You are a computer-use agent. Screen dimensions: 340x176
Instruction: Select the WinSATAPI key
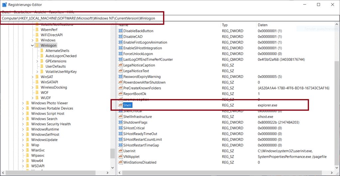[50, 82]
